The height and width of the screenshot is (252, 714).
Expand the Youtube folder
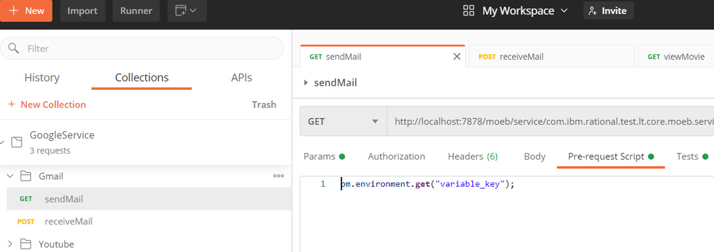10,244
